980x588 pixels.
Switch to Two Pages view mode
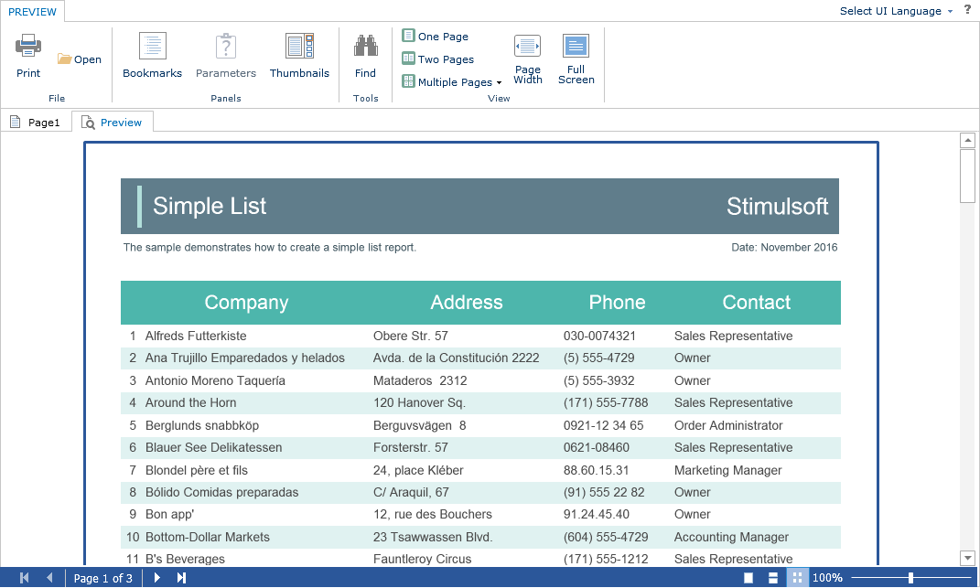point(438,59)
